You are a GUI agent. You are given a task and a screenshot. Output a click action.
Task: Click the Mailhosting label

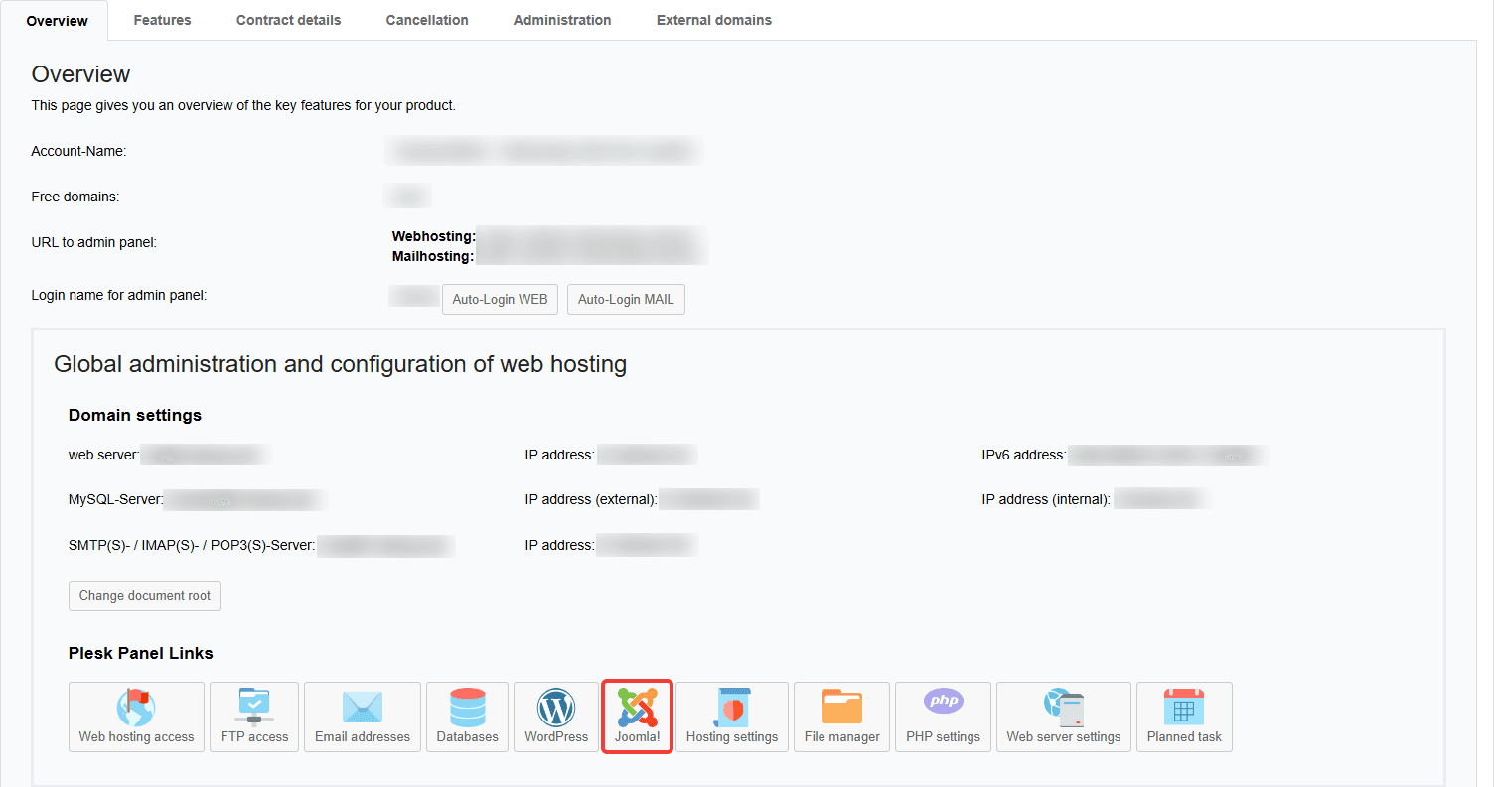433,256
